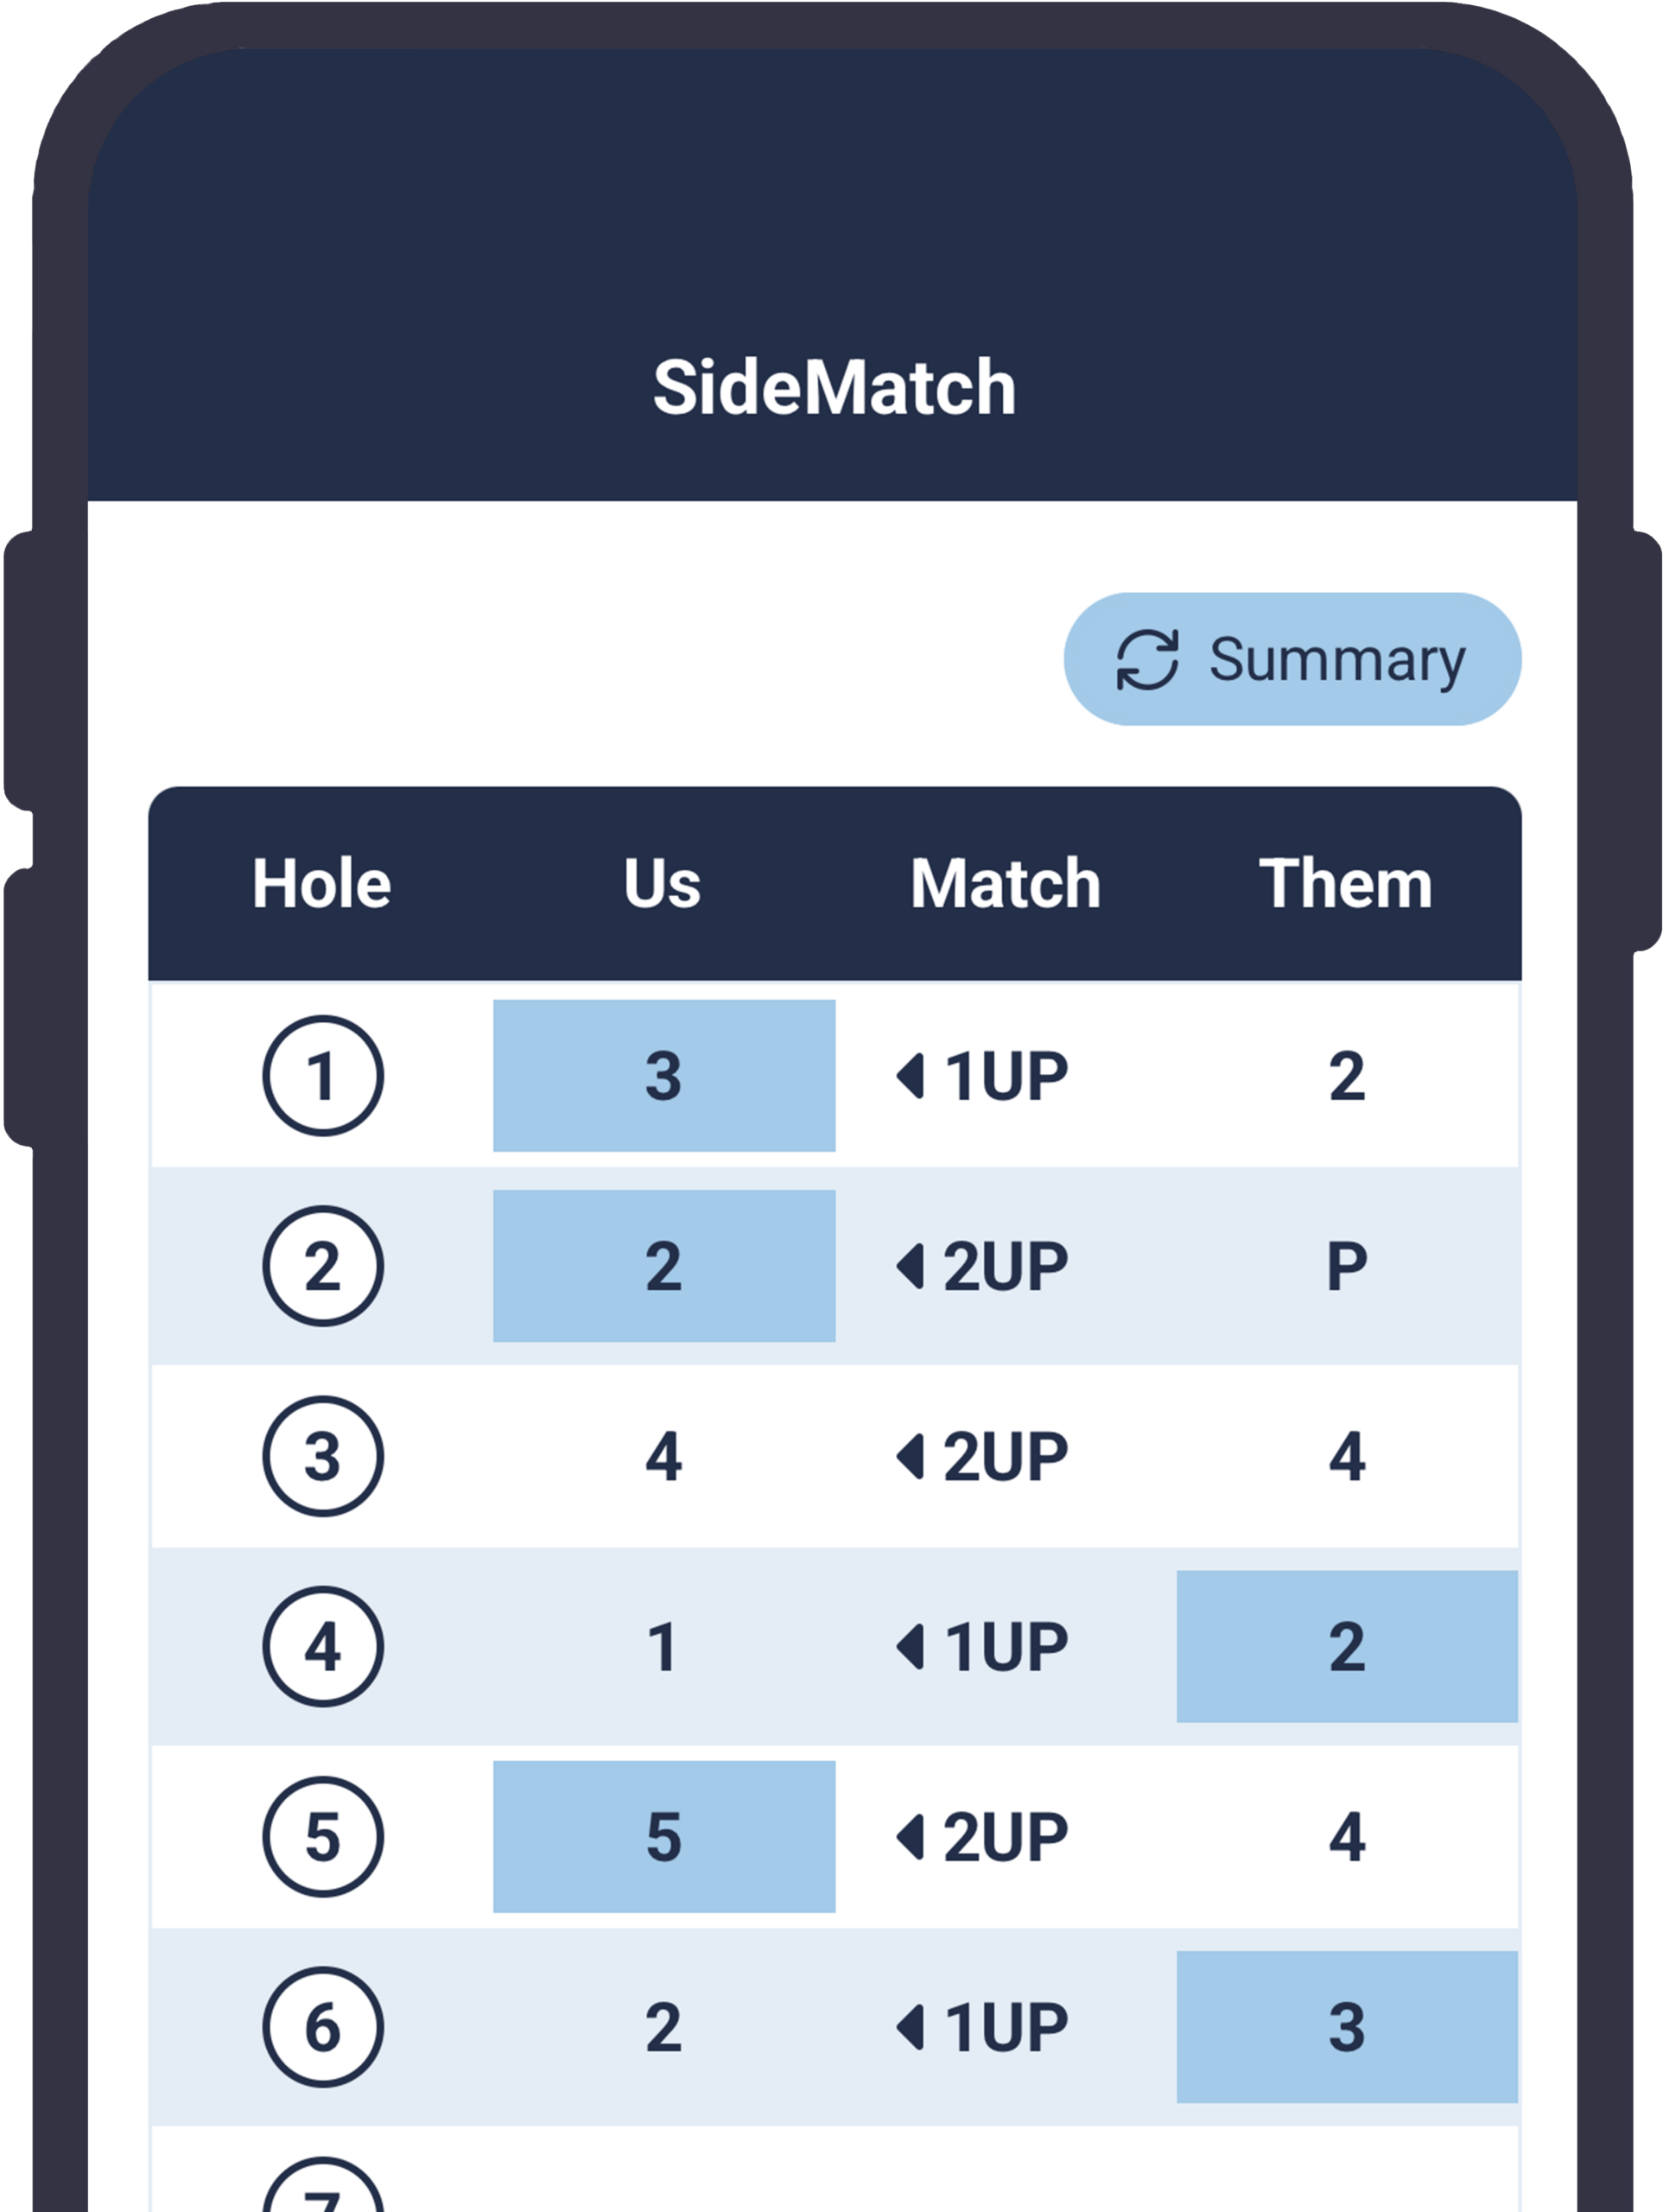Viewport: 1669px width, 2212px height.
Task: Tap the SideMatch title
Action: [x=834, y=387]
